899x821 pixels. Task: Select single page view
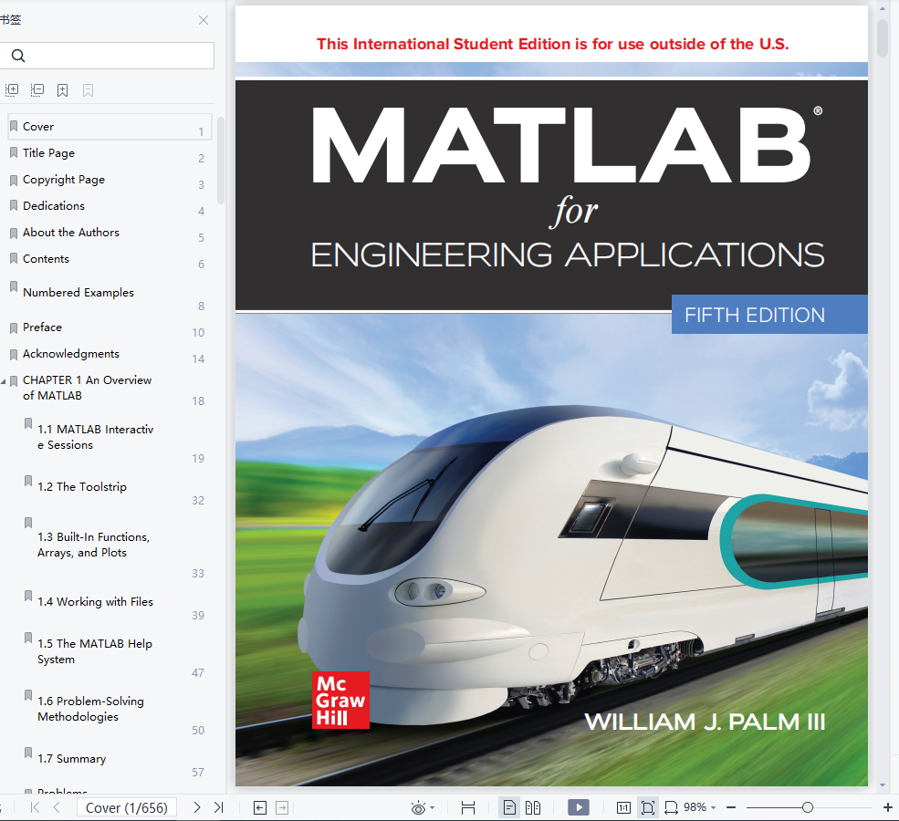click(x=509, y=808)
